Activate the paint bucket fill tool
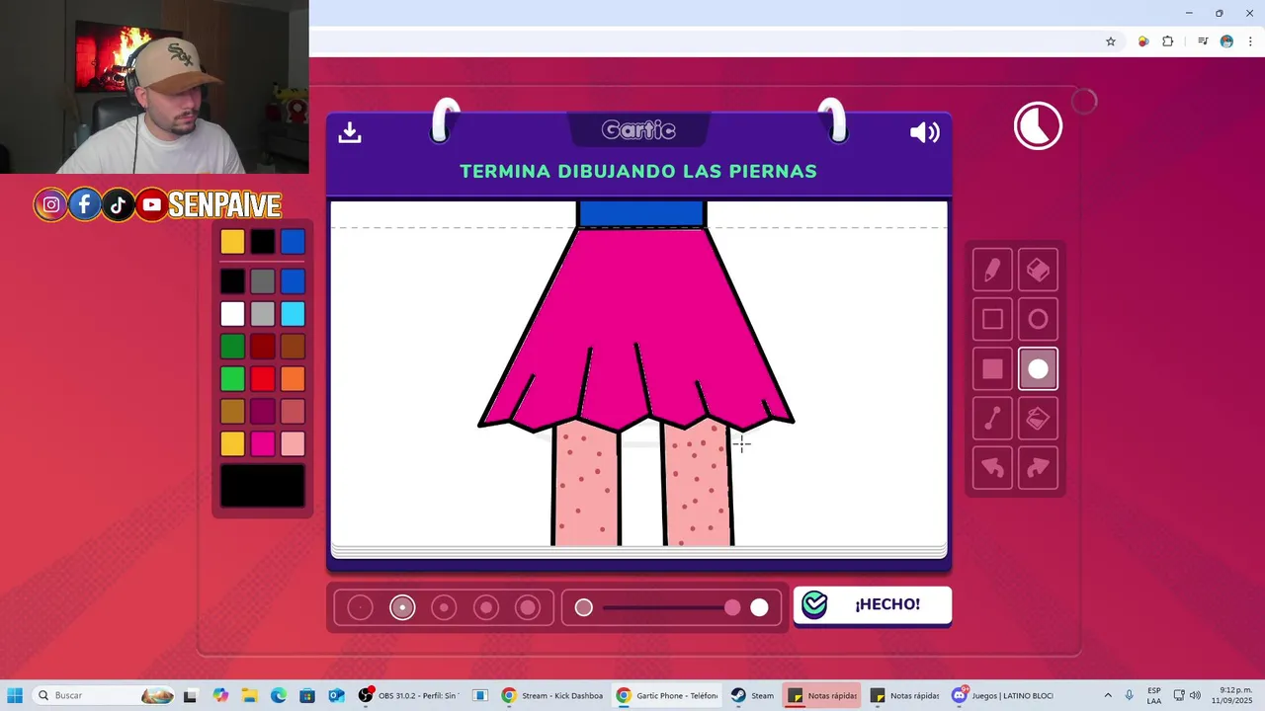Viewport: 1265px width, 711px height. tap(1038, 419)
